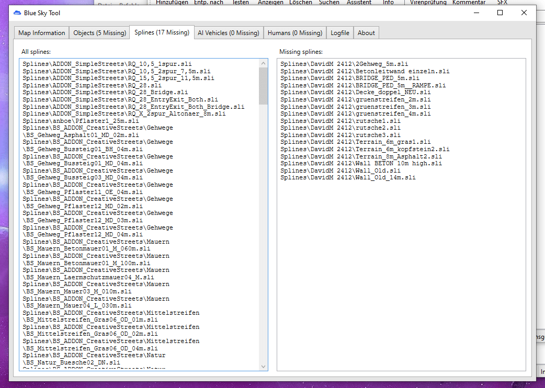The height and width of the screenshot is (388, 545).
Task: Select missing spline 2Gehweg_5m.sli
Action: click(344, 64)
